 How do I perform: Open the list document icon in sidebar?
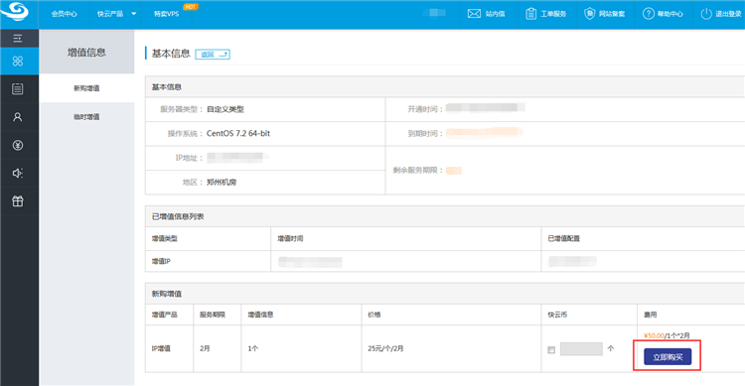[x=18, y=88]
